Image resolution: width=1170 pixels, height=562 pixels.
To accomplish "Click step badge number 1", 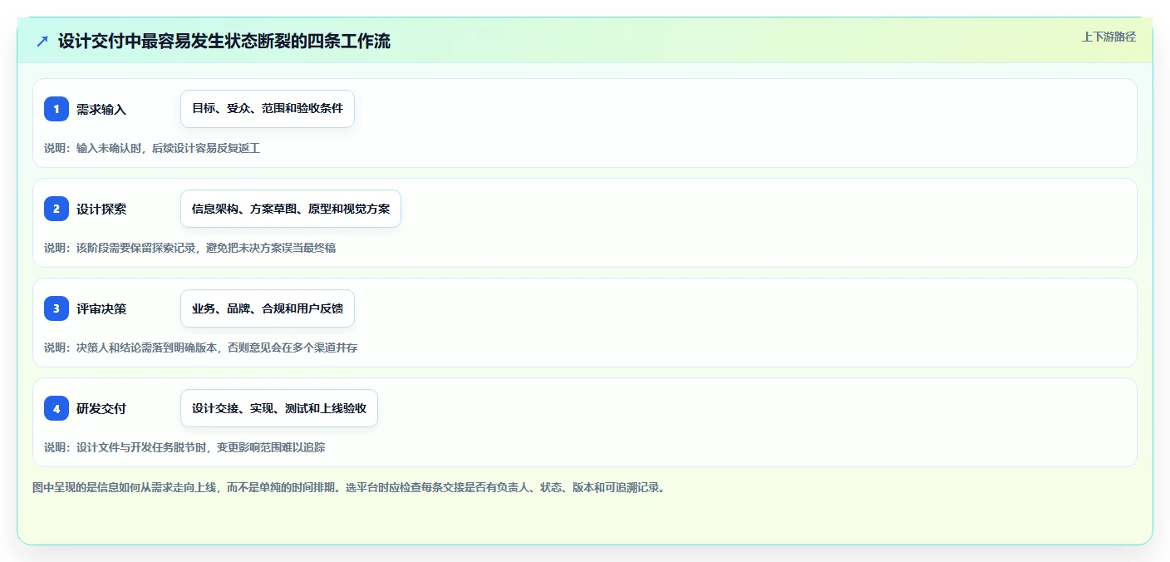I will coord(57,109).
